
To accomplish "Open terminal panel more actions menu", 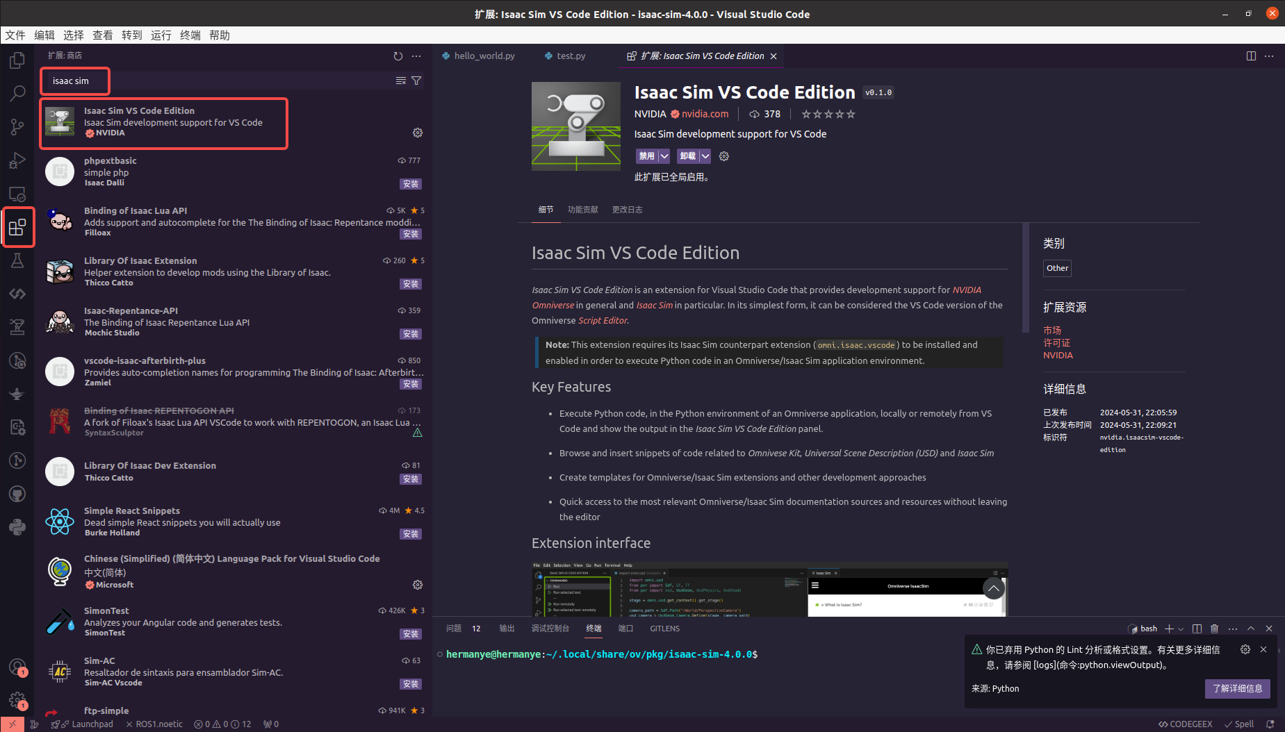I will pyautogui.click(x=1233, y=629).
